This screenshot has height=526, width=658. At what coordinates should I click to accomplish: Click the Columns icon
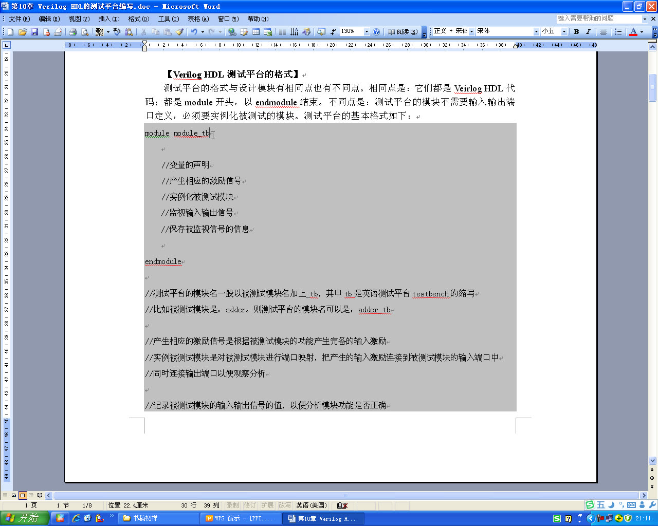282,32
